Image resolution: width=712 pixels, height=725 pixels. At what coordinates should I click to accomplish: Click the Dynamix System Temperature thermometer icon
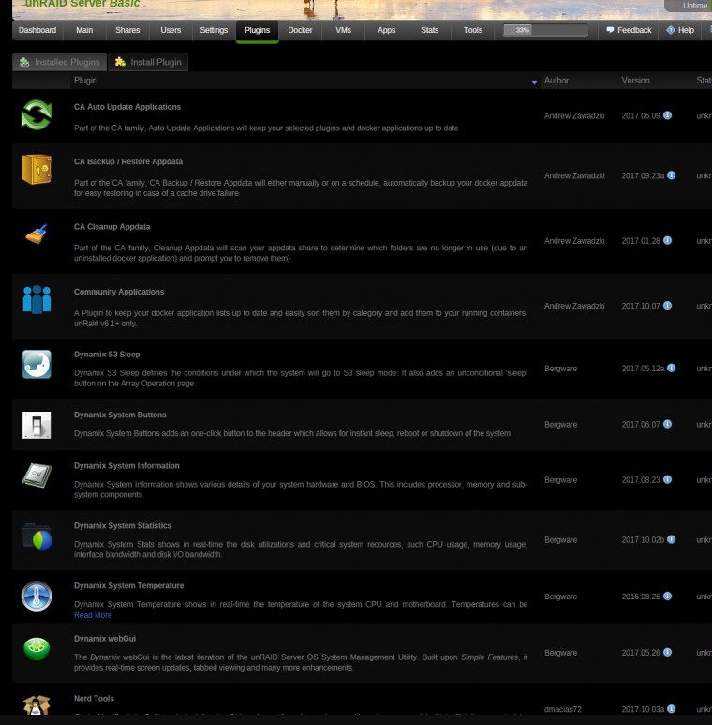[37, 596]
